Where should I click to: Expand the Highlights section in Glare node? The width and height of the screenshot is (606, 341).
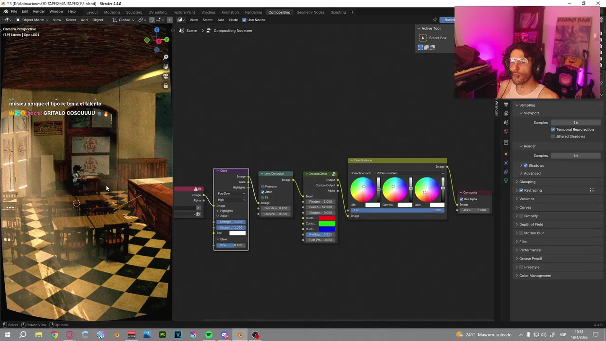pos(225,211)
